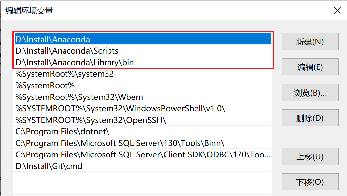This screenshot has width=347, height=196.
Task: Open the 浏览(B)... browse button
Action: pyautogui.click(x=310, y=93)
